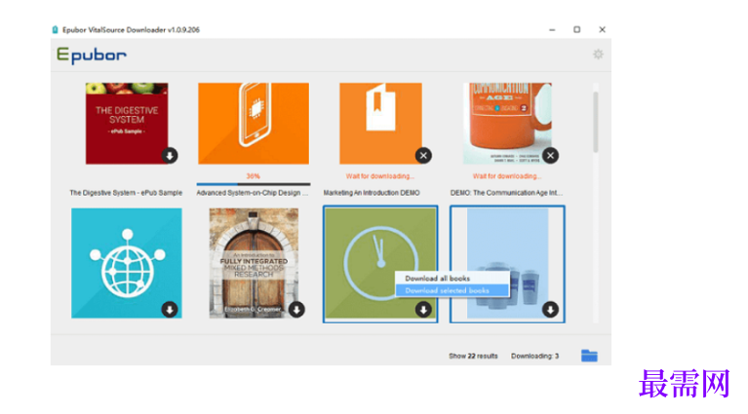This screenshot has width=748, height=414.
Task: Click the vertical scrollbar thumb
Action: 595,122
